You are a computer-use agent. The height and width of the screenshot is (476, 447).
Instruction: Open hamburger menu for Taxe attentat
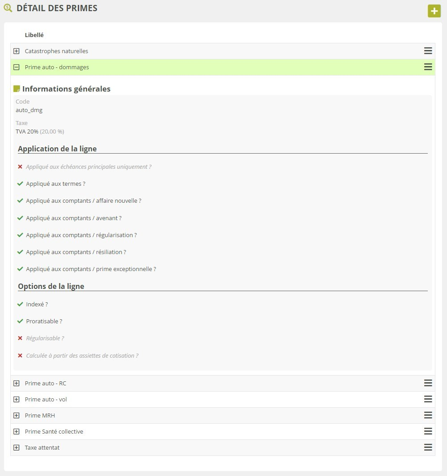coord(428,447)
